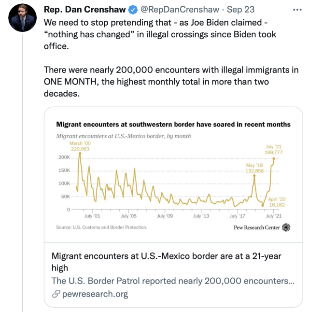Select the March '00 peak label

[x=79, y=146]
